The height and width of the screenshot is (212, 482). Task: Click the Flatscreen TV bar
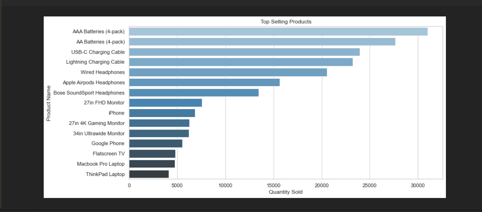[x=152, y=153]
